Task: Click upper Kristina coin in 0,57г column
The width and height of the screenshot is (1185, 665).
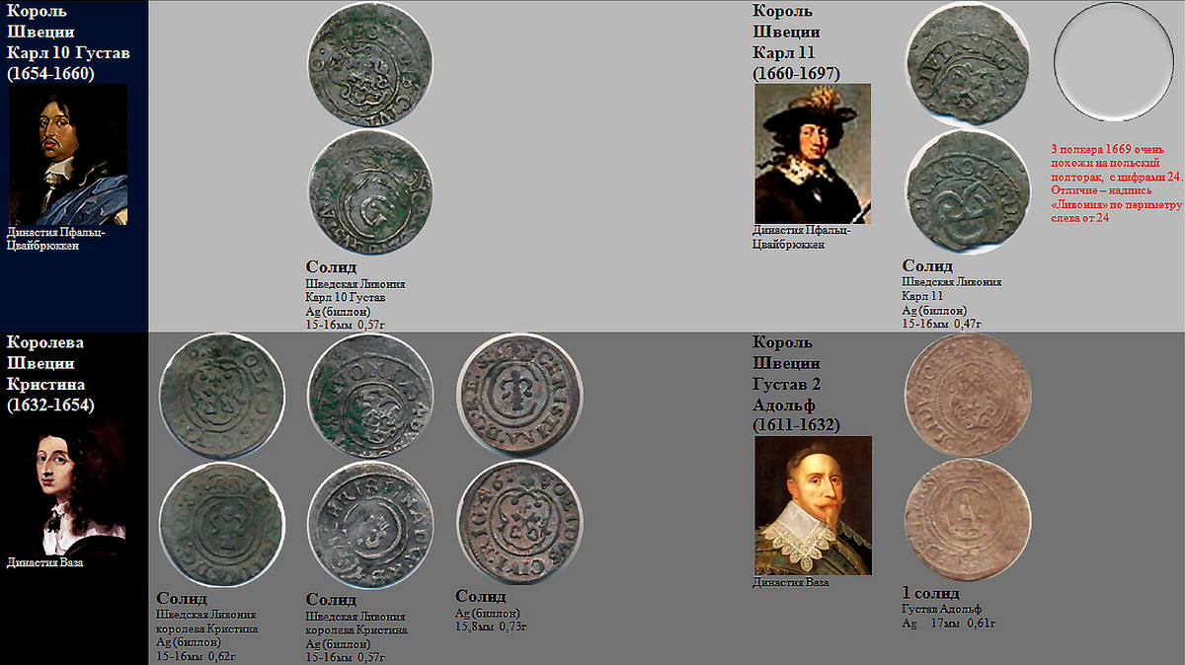Action: coord(370,396)
